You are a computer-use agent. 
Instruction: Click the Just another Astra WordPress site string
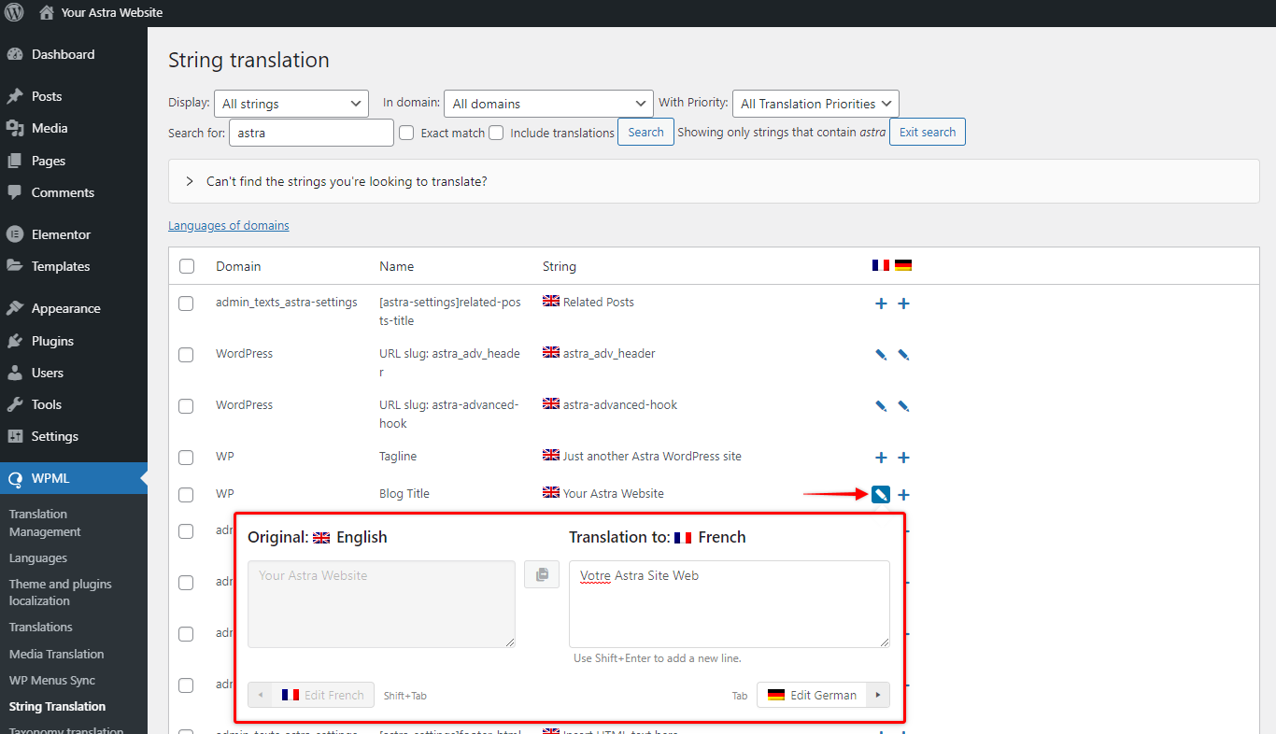[652, 456]
